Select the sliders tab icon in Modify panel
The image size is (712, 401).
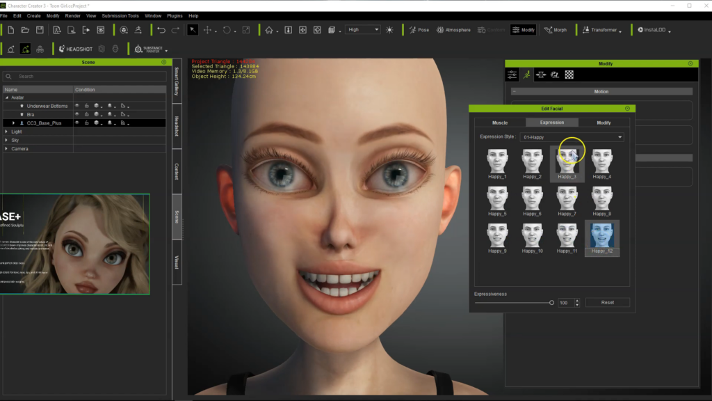pyautogui.click(x=512, y=74)
